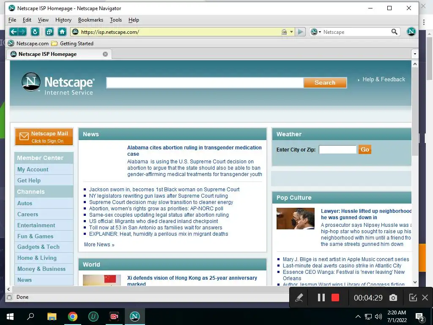Open a new tab via the toolbar icon
Screen dimensions: 433x325
tap(49, 32)
